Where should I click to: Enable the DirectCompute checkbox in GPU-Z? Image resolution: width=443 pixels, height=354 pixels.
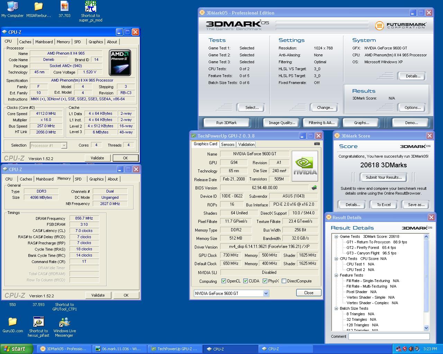coord(284,281)
